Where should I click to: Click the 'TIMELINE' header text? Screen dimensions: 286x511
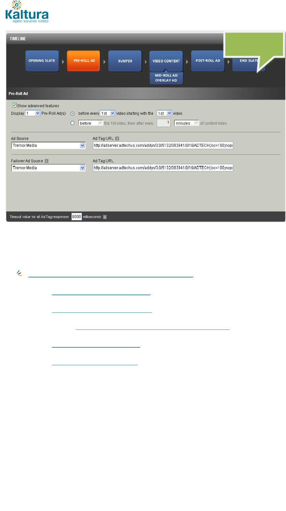click(x=18, y=39)
